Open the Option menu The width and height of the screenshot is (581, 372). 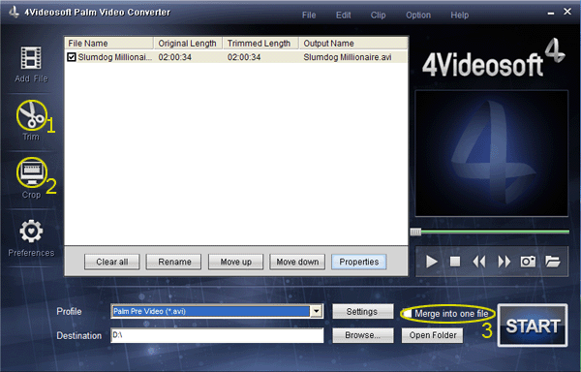(418, 15)
